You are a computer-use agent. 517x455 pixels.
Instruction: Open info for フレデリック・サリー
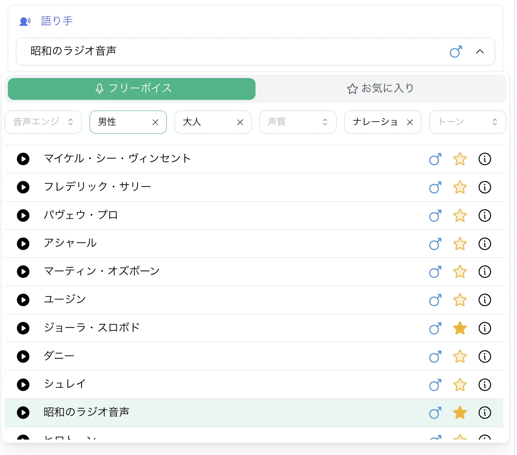[485, 187]
